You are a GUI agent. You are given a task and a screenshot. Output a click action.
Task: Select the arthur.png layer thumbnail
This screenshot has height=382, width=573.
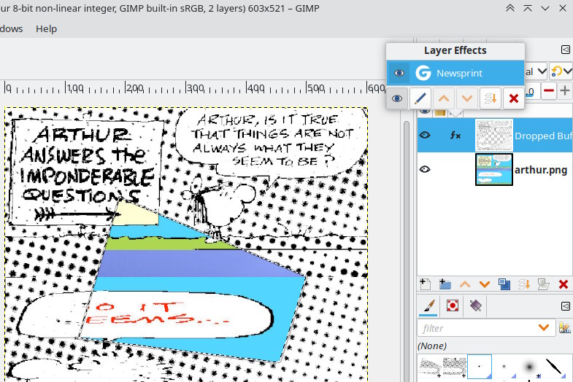[494, 169]
